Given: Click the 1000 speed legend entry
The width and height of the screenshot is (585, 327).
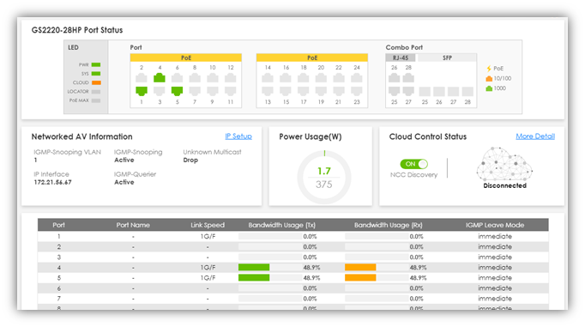Looking at the screenshot, I should (x=496, y=88).
